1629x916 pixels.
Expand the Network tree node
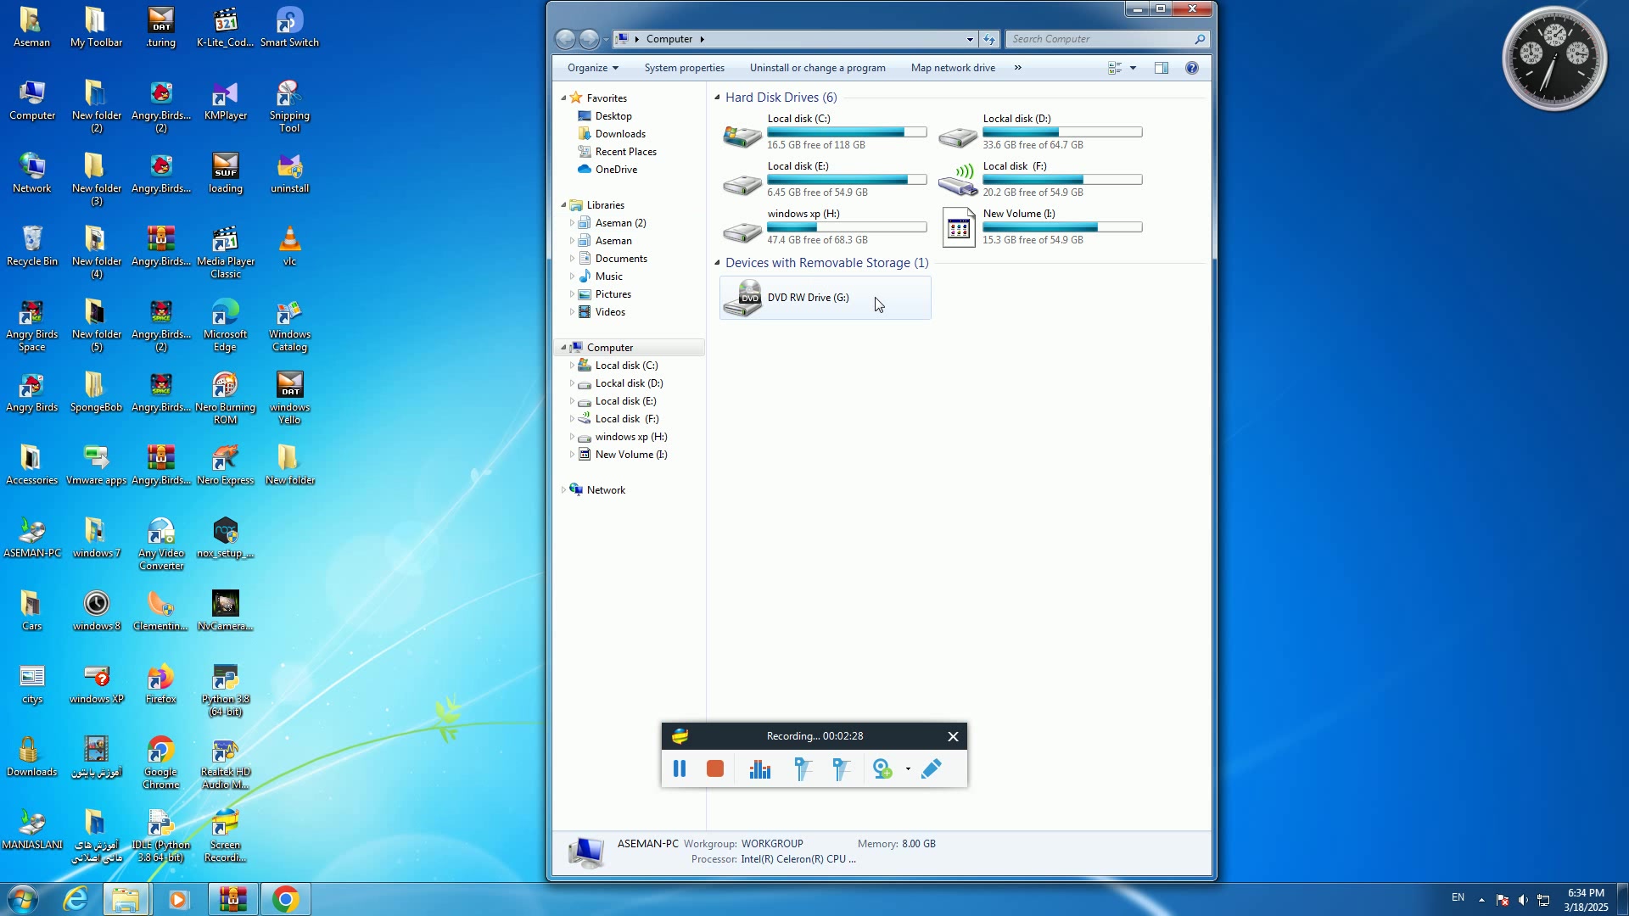pos(563,490)
